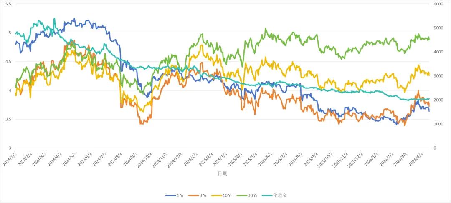The image size is (451, 203).
Task: Select the green 30 Yr legend color marker
Action: [242, 196]
